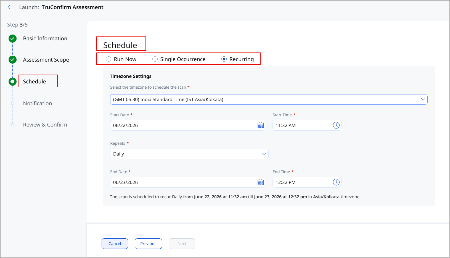
Task: Open the End Date calendar picker icon
Action: coord(261,182)
